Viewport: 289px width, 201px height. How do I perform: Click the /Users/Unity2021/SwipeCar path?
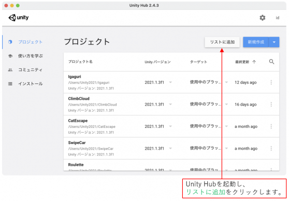pos(91,149)
